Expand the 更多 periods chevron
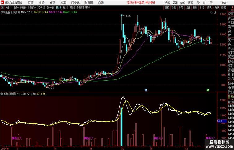This screenshot has height=150, width=234. (89, 8)
